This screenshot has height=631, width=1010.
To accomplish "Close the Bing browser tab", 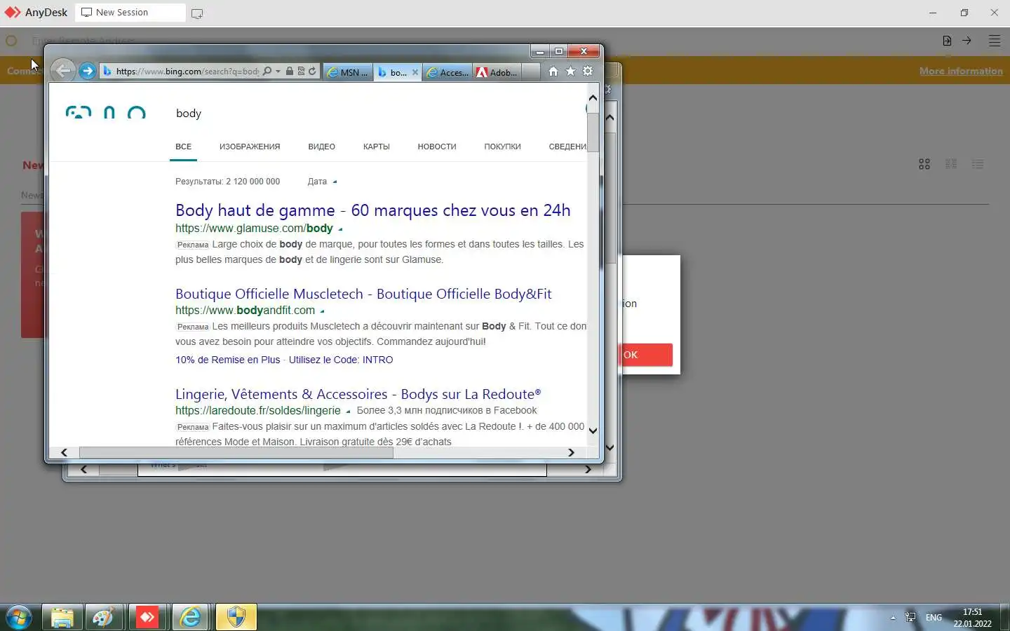I will tap(415, 72).
